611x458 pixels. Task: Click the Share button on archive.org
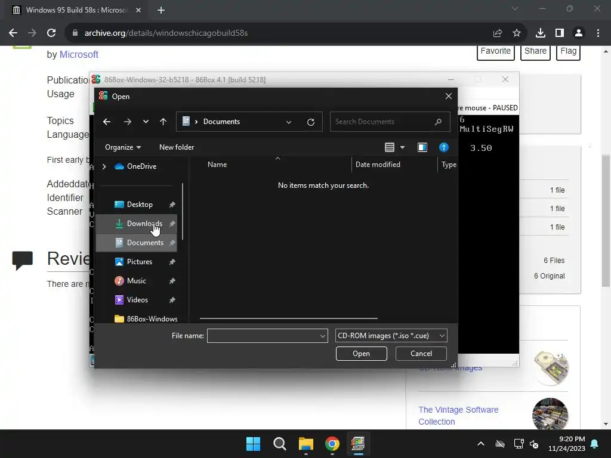click(535, 51)
